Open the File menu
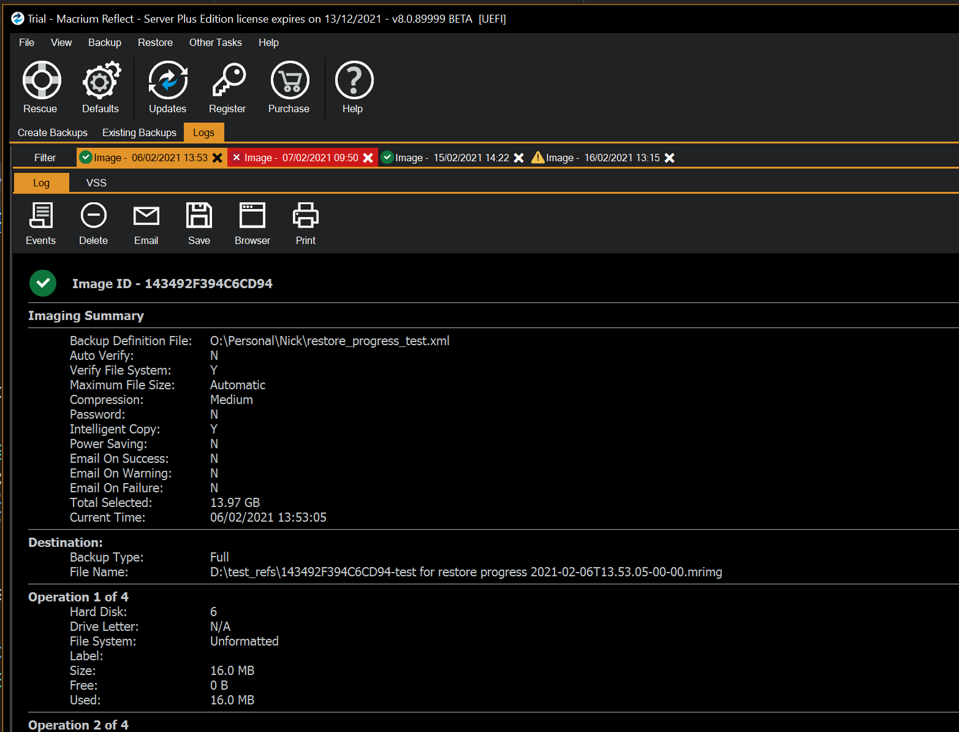Viewport: 959px width, 732px height. [27, 42]
